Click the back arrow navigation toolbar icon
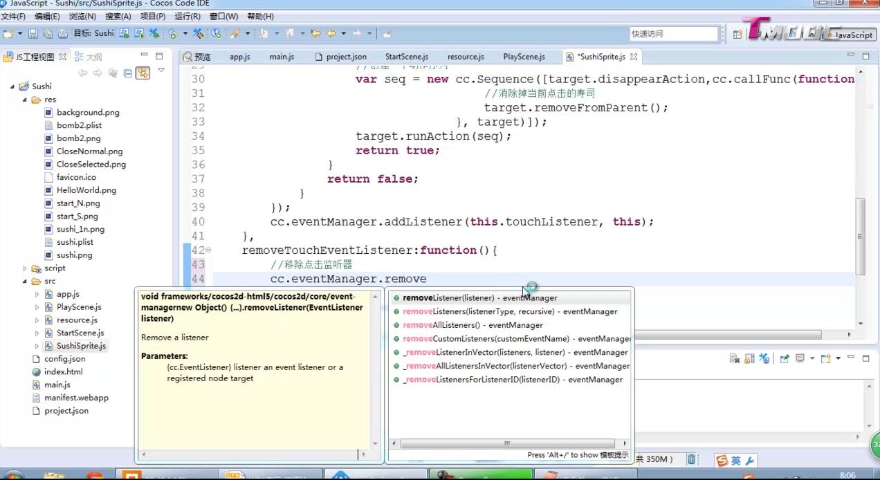This screenshot has height=480, width=880. pyautogui.click(x=331, y=33)
